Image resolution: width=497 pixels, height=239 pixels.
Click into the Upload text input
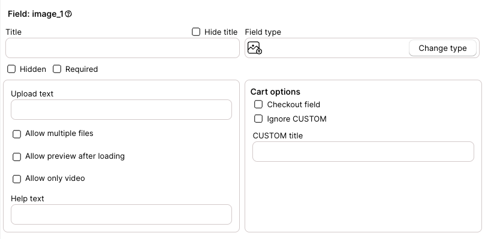click(121, 110)
